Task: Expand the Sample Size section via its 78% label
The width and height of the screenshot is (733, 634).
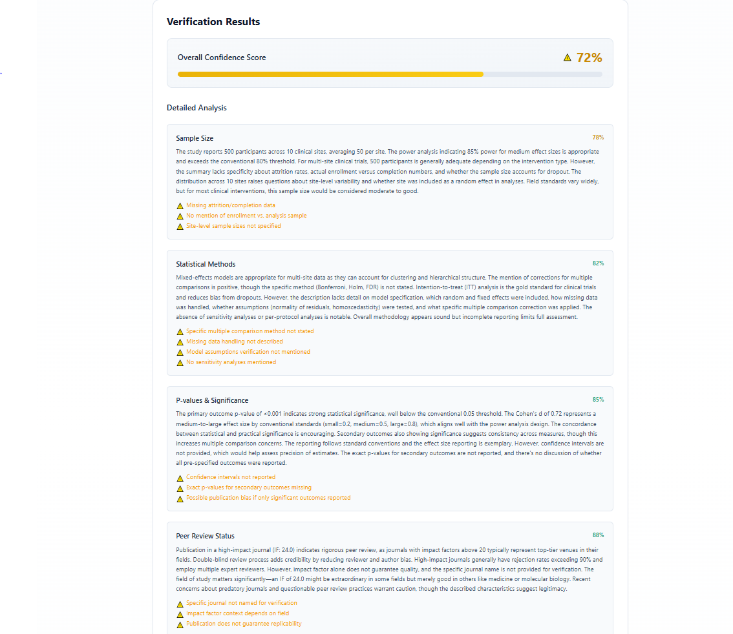Action: 598,137
